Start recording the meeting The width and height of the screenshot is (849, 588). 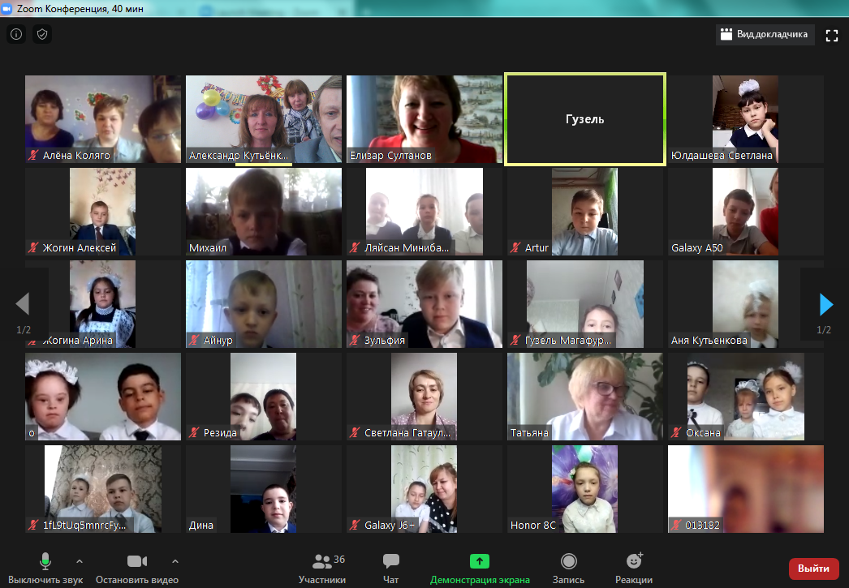(569, 569)
